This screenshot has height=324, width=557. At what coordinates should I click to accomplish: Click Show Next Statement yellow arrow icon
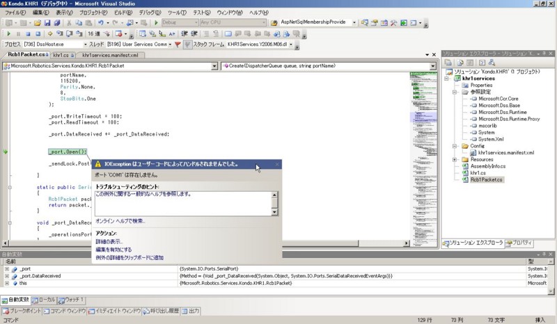click(x=49, y=33)
